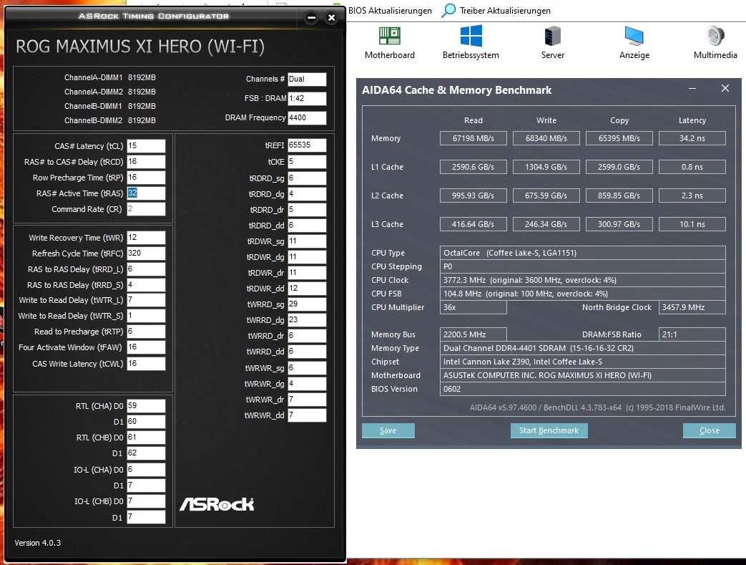Click the Save button in AIDA64
The width and height of the screenshot is (746, 565).
pos(388,430)
